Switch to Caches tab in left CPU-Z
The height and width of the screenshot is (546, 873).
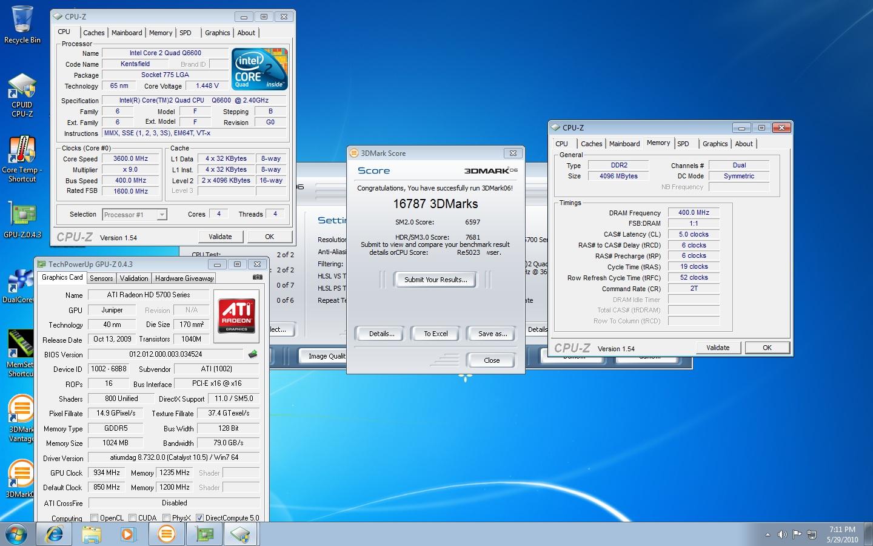[x=94, y=33]
